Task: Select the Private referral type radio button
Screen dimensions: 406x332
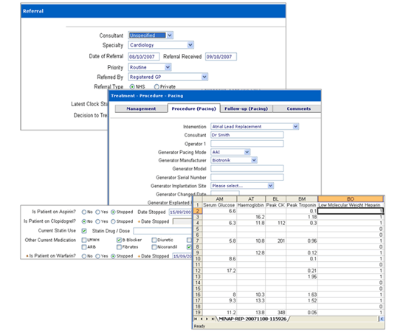Action: [156, 86]
